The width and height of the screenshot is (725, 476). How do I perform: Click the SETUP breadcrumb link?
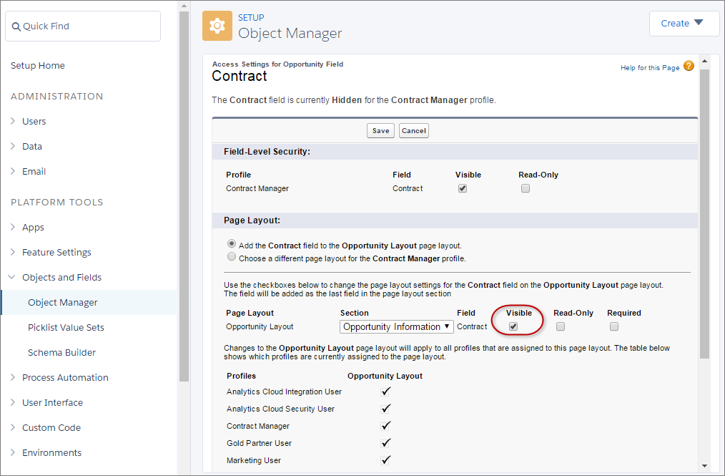click(x=251, y=18)
